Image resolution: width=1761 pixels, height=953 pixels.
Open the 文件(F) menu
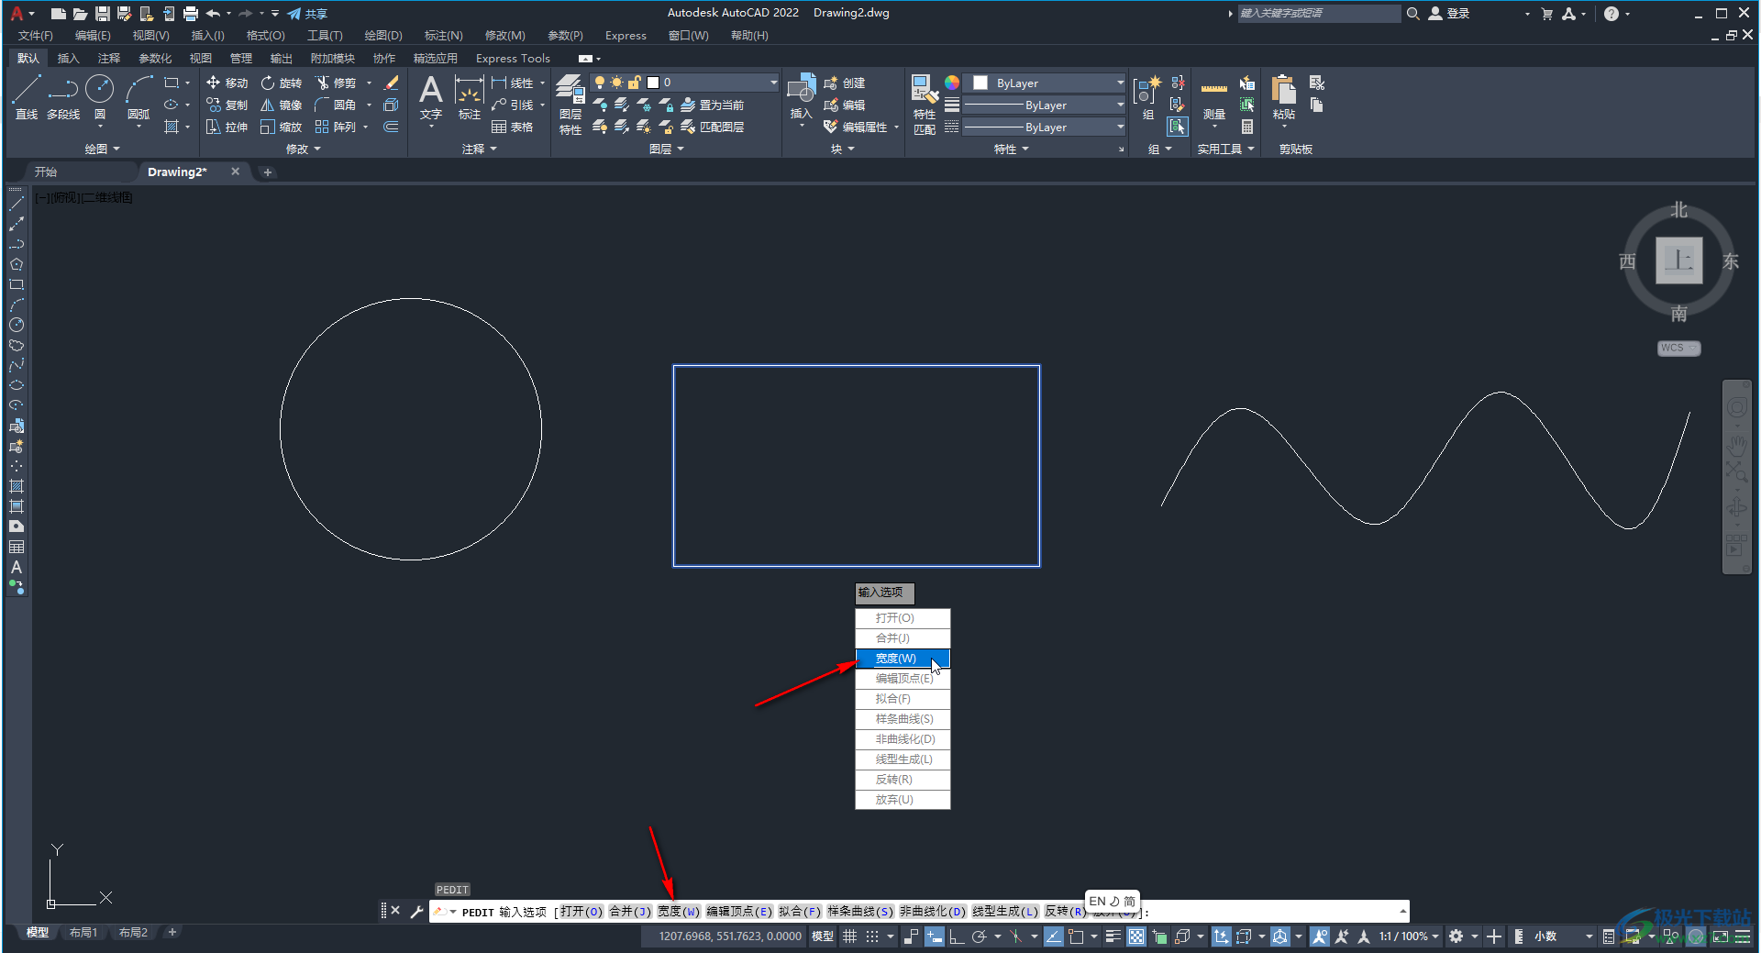tap(36, 36)
